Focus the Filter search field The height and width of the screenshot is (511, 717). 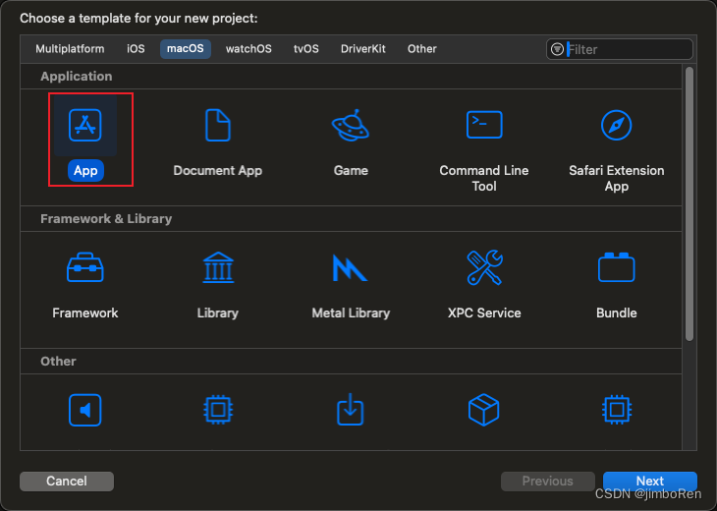point(620,49)
